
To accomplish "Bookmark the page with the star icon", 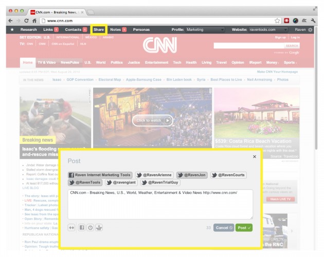I will 277,21.
